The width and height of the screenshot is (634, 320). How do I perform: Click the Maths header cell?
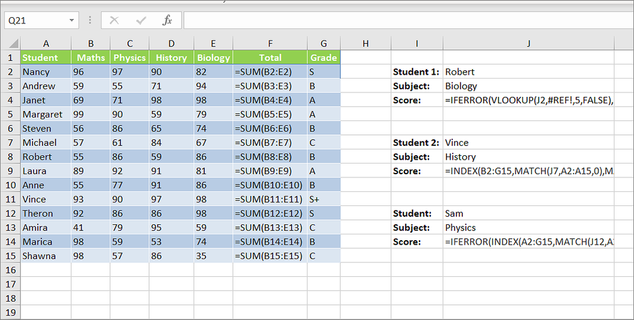click(91, 58)
